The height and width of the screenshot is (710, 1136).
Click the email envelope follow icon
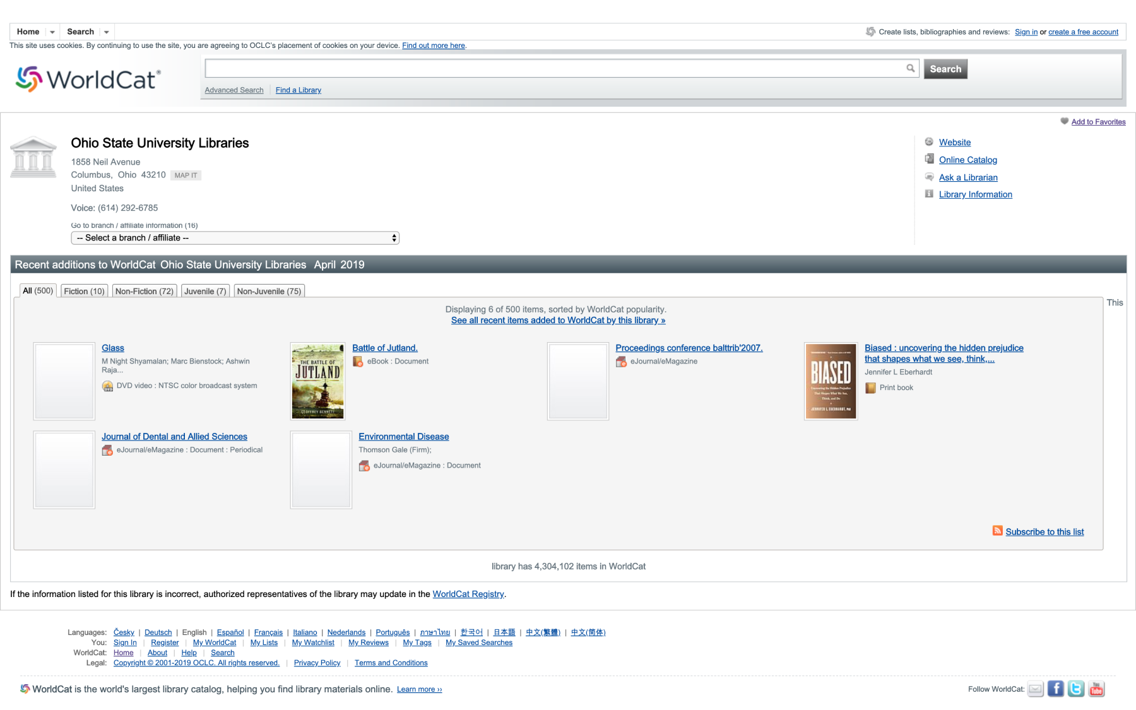pyautogui.click(x=1035, y=689)
